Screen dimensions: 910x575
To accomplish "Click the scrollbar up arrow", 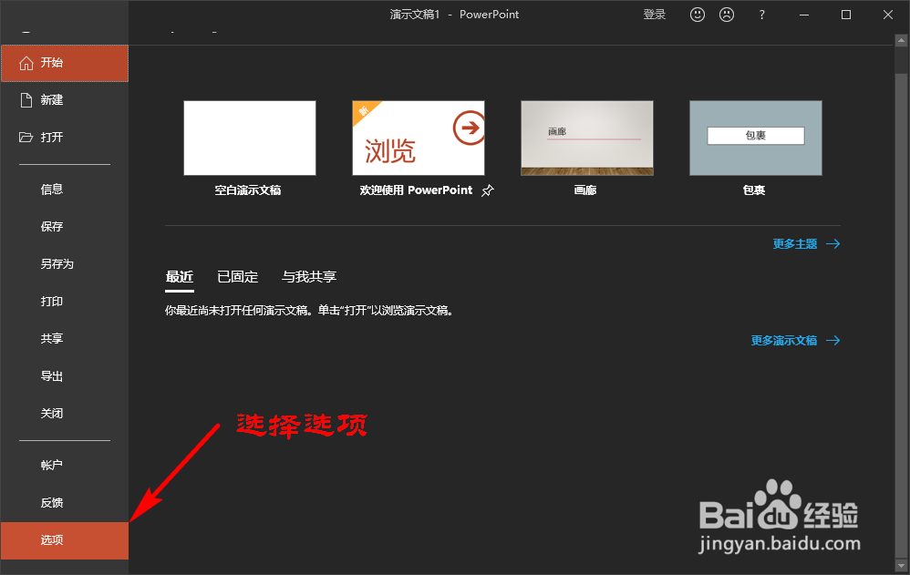I will point(901,41).
